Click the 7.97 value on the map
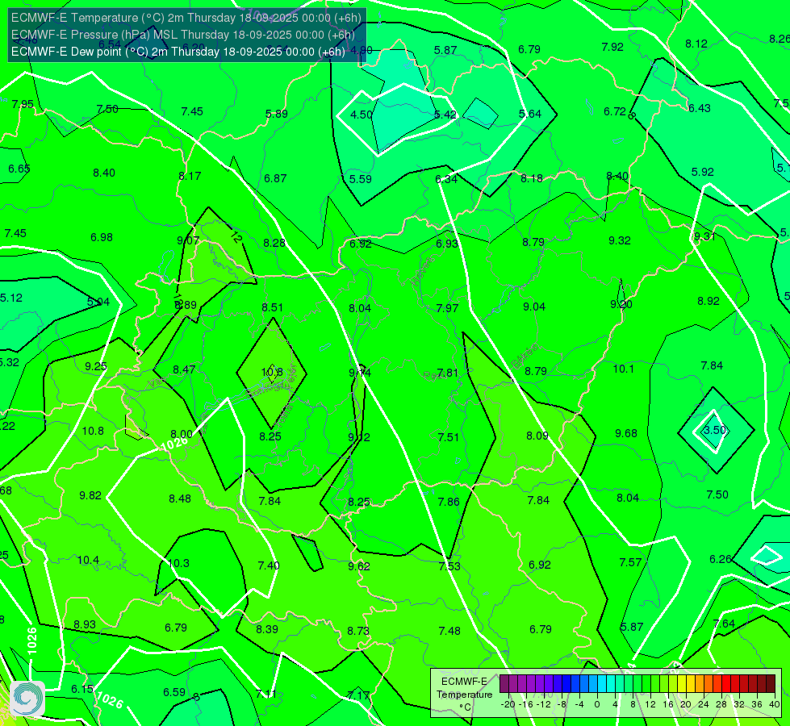This screenshot has width=790, height=726. click(x=447, y=308)
